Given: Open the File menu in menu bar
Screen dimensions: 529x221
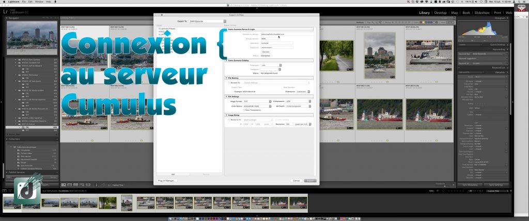Looking at the screenshot, I should click(x=24, y=2).
